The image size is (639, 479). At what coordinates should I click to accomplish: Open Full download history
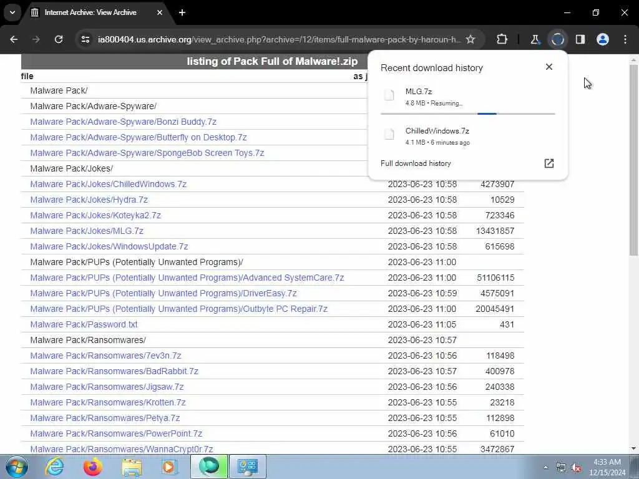tap(416, 163)
